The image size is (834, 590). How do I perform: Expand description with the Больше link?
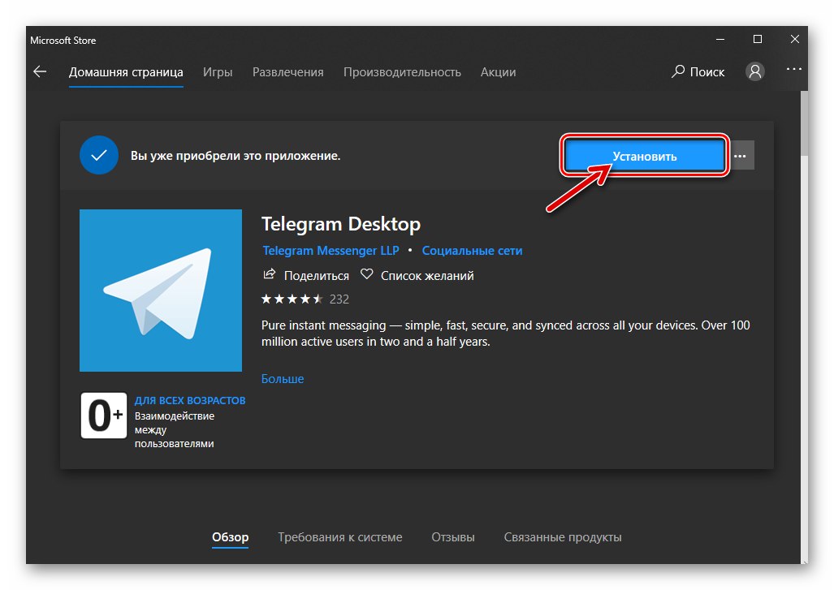283,379
